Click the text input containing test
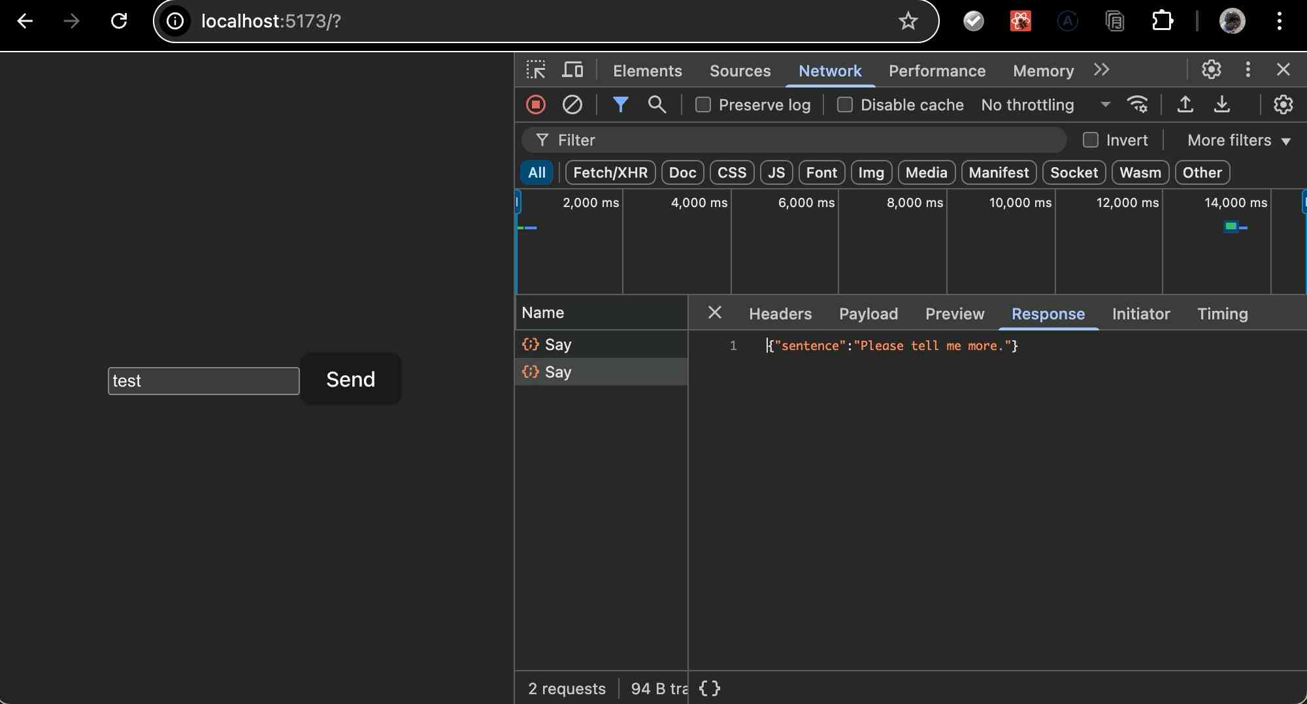 click(203, 381)
